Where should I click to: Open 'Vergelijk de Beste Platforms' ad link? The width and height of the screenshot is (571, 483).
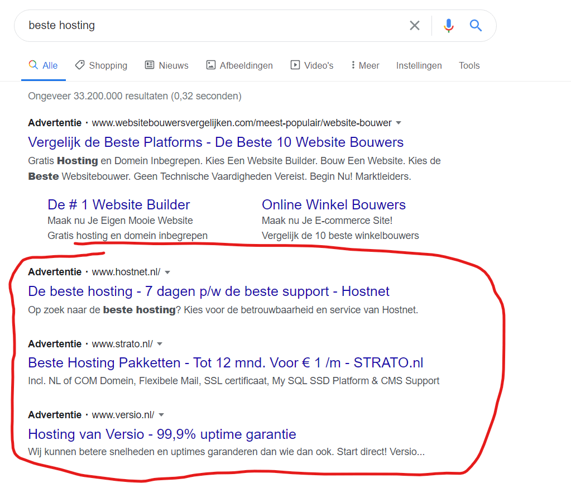point(215,142)
